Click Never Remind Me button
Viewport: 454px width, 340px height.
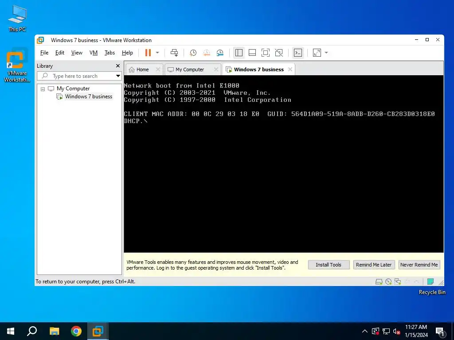tap(419, 265)
